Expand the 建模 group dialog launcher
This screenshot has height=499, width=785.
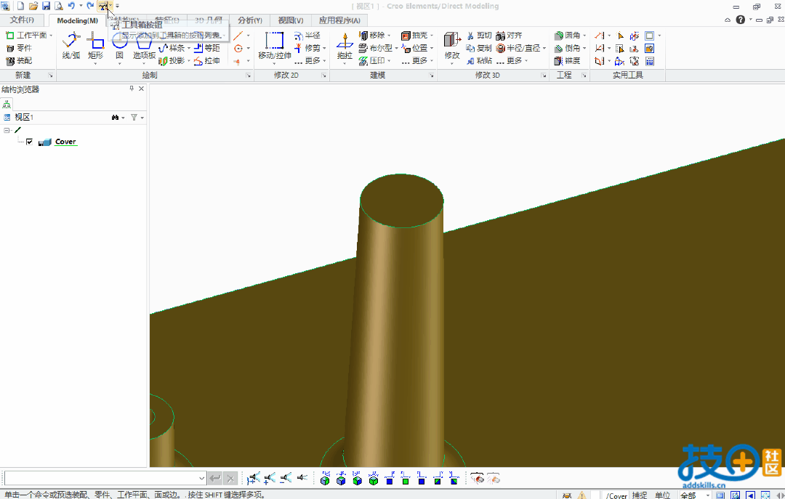pyautogui.click(x=432, y=76)
